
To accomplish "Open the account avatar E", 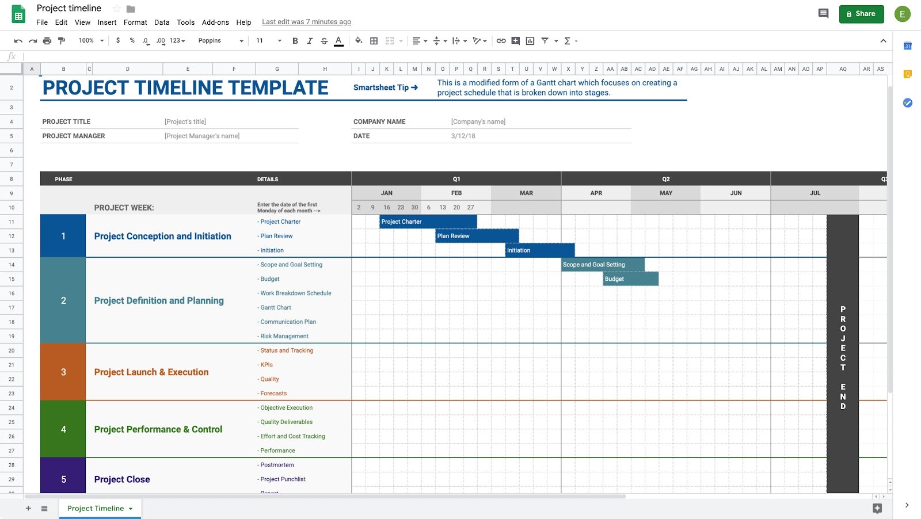I will point(902,14).
